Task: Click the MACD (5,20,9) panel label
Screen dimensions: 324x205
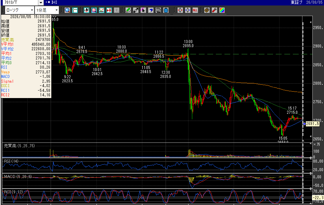Action: pyautogui.click(x=18, y=177)
